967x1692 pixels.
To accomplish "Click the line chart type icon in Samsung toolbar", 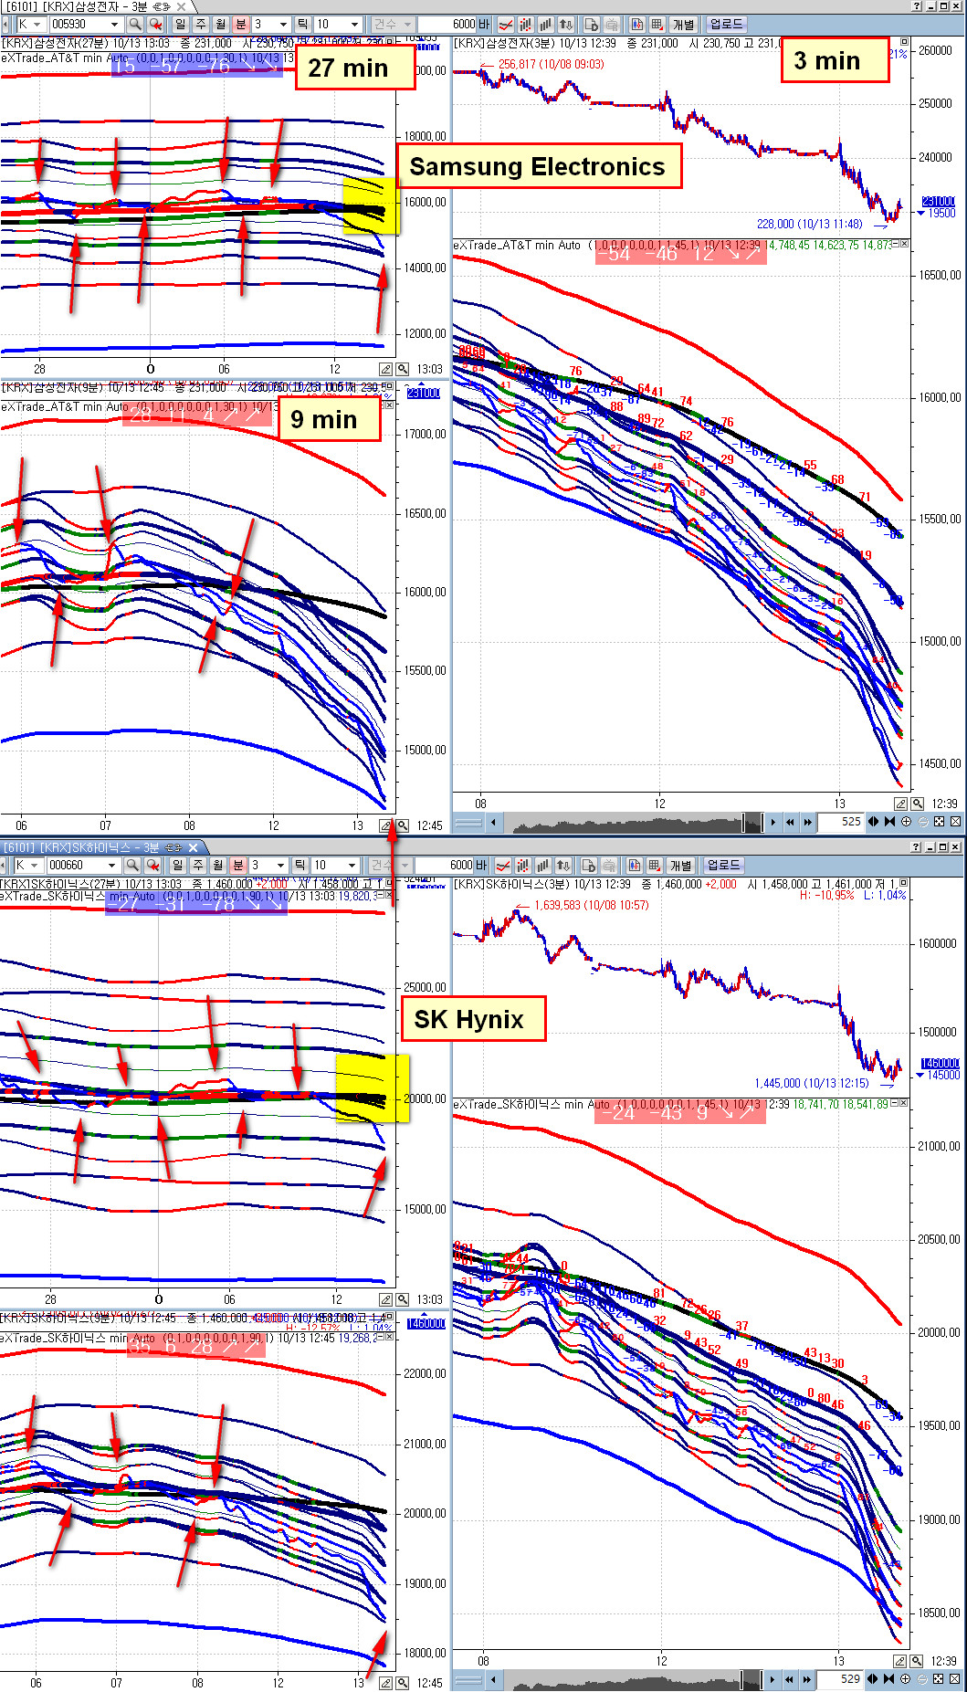I will tap(505, 24).
